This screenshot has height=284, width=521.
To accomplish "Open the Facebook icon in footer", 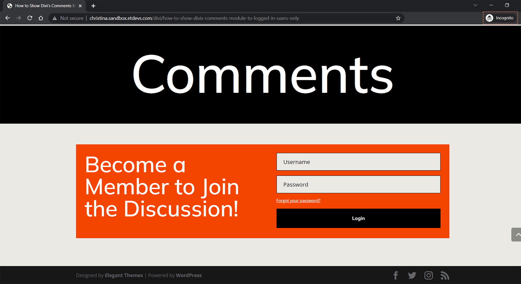I will click(395, 275).
